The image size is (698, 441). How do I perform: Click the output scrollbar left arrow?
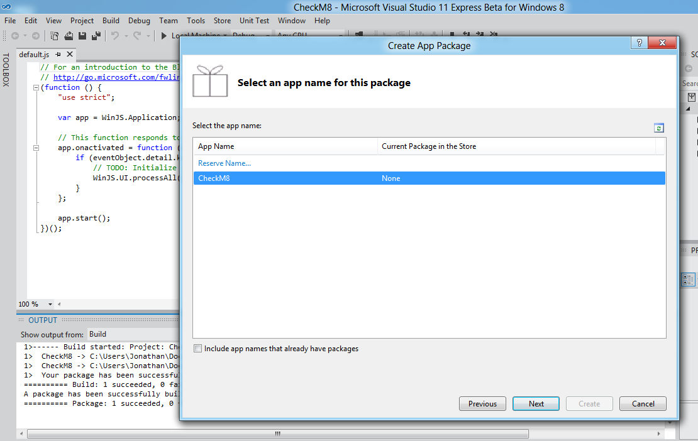(21, 433)
